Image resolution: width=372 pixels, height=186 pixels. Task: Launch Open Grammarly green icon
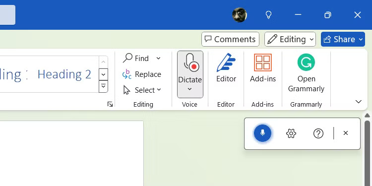(306, 62)
